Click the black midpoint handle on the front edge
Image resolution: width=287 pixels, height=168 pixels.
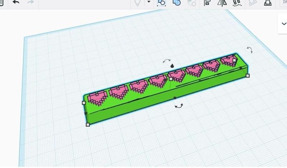click(175, 98)
